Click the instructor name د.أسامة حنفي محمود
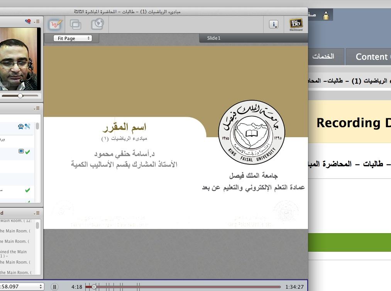The height and width of the screenshot is (291, 391). coord(124,154)
